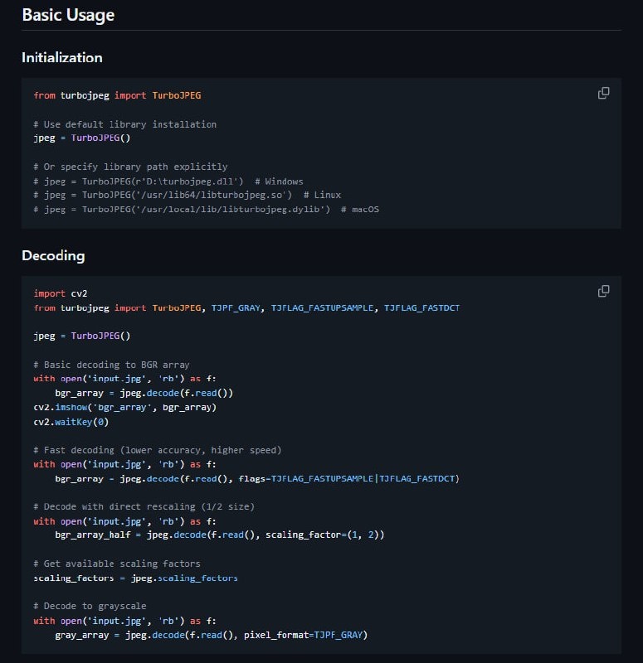The height and width of the screenshot is (663, 643).
Task: Copy the Initialization code block
Action: click(604, 93)
